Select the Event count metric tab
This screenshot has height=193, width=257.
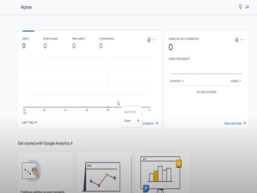click(x=50, y=42)
